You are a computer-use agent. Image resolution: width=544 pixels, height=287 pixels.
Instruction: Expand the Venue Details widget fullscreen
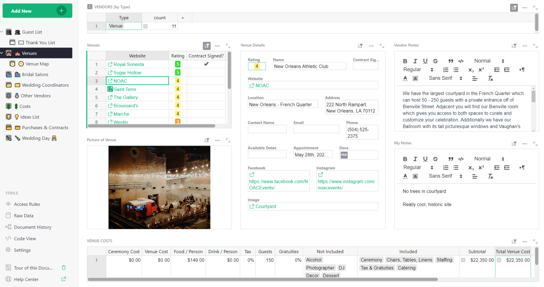[x=382, y=46]
